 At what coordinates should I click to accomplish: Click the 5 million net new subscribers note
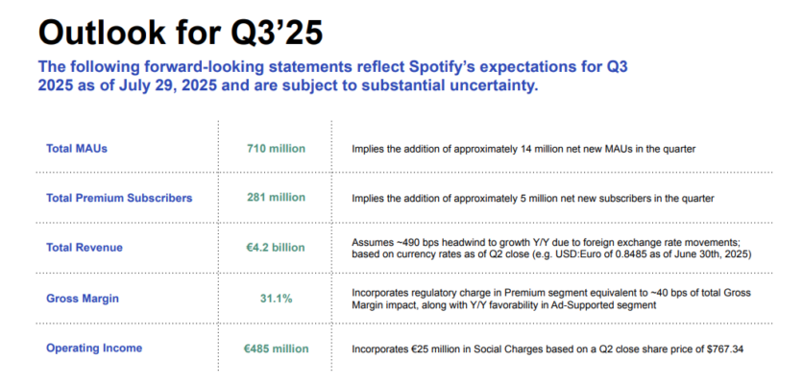(x=532, y=199)
